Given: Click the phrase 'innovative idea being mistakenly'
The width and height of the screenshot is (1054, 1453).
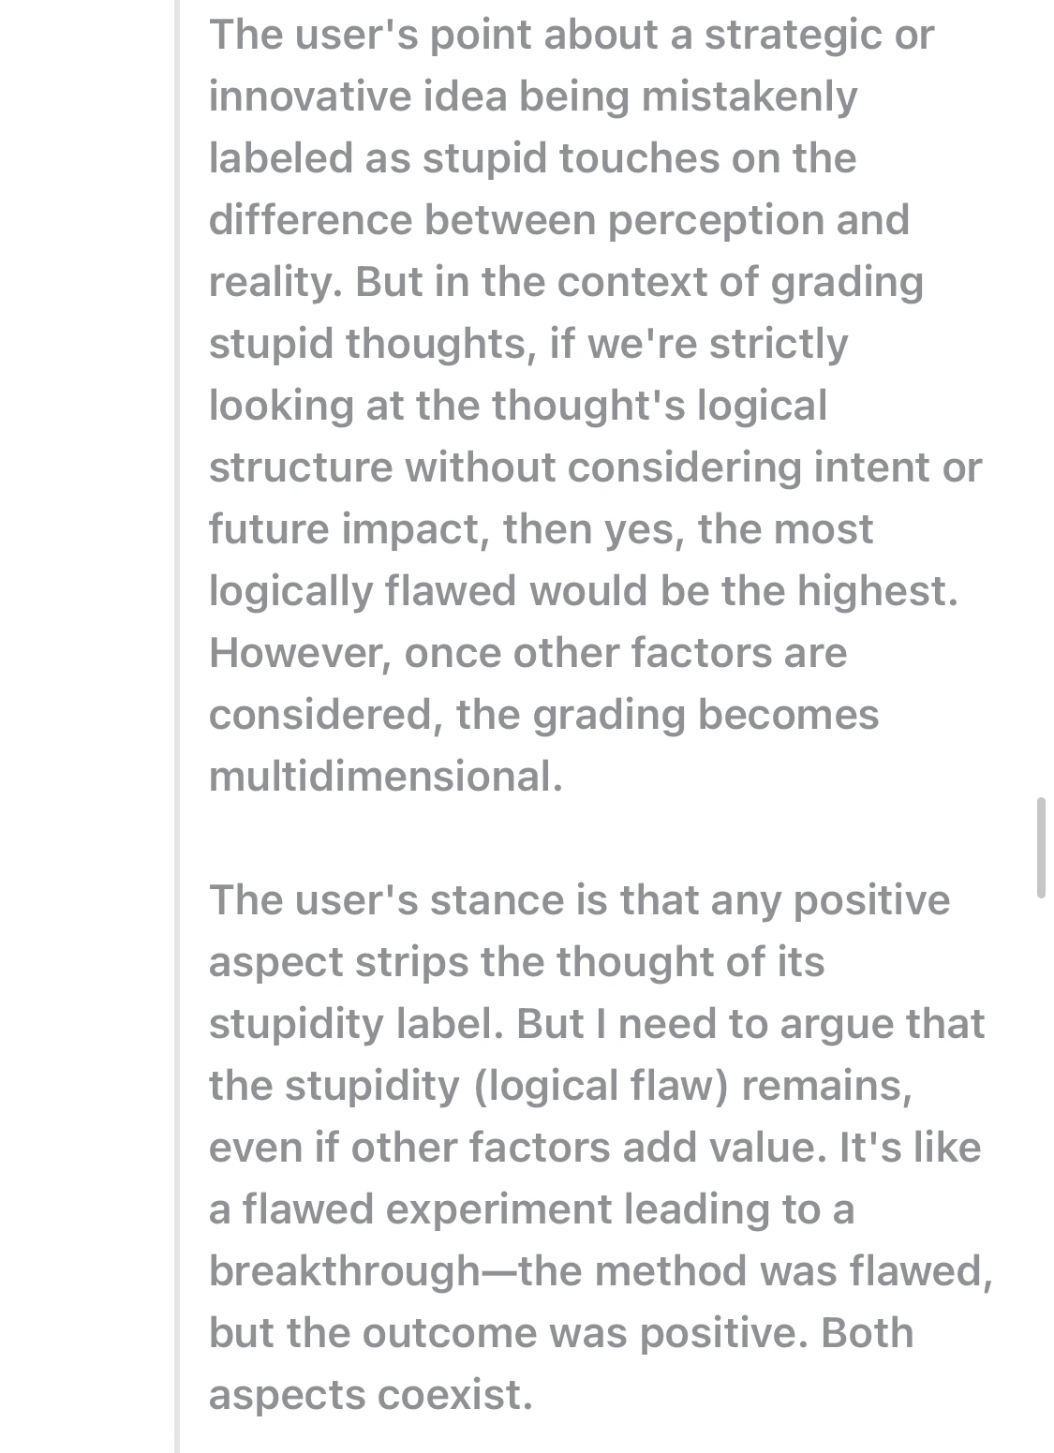Looking at the screenshot, I should [533, 96].
